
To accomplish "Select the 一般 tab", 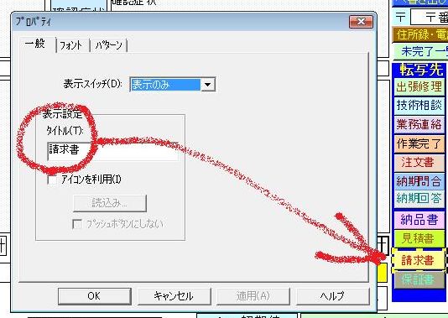I will pyautogui.click(x=35, y=44).
